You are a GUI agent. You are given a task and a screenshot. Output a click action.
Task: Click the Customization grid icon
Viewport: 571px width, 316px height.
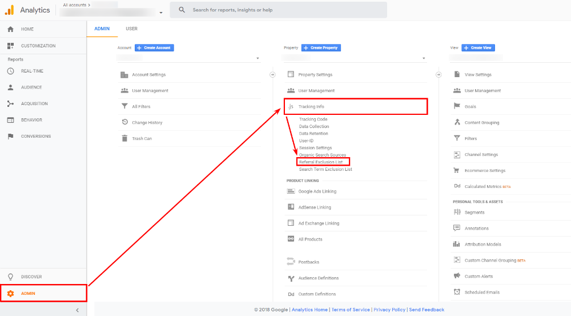click(10, 46)
